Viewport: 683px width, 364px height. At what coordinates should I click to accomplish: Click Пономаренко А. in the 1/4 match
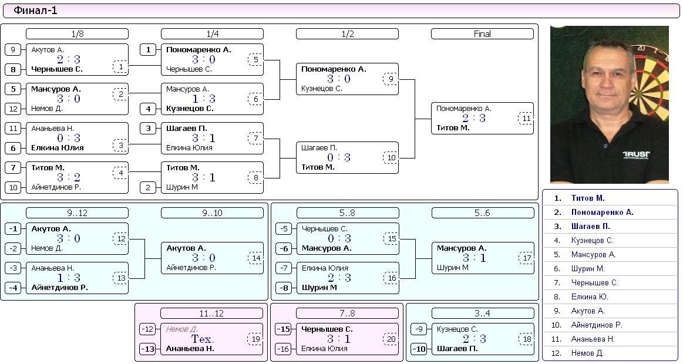pos(198,50)
